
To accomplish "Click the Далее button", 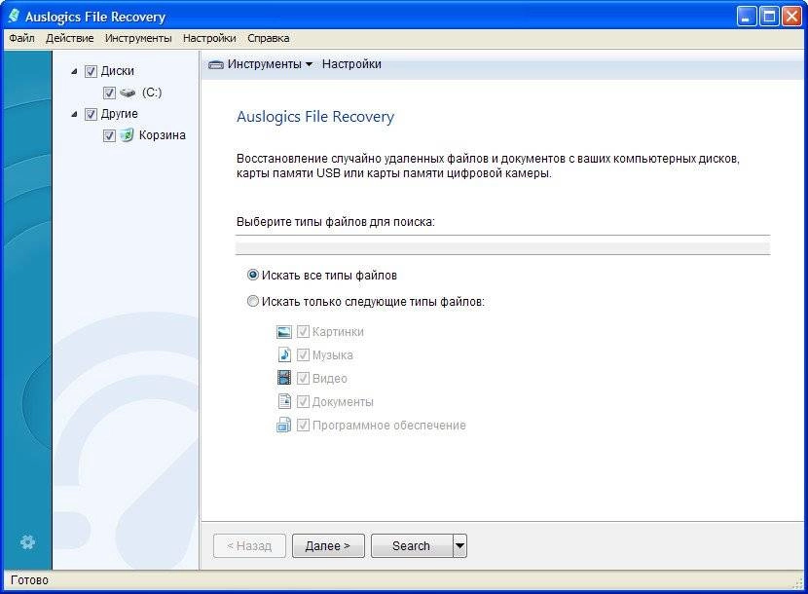I will point(328,545).
